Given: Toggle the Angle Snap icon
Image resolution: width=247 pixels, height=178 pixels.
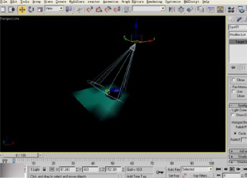Looking at the screenshot, I should tap(99, 9).
